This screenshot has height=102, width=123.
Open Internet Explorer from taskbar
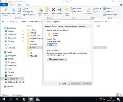24,99
